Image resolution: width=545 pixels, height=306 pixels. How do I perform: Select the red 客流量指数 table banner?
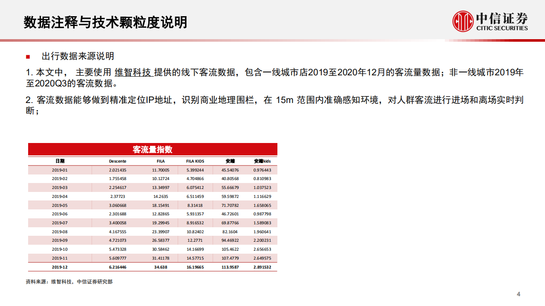point(152,149)
